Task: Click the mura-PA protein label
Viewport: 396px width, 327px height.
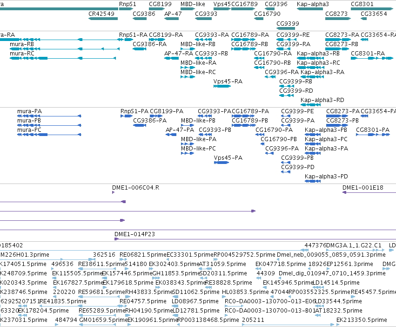Action: coord(29,111)
